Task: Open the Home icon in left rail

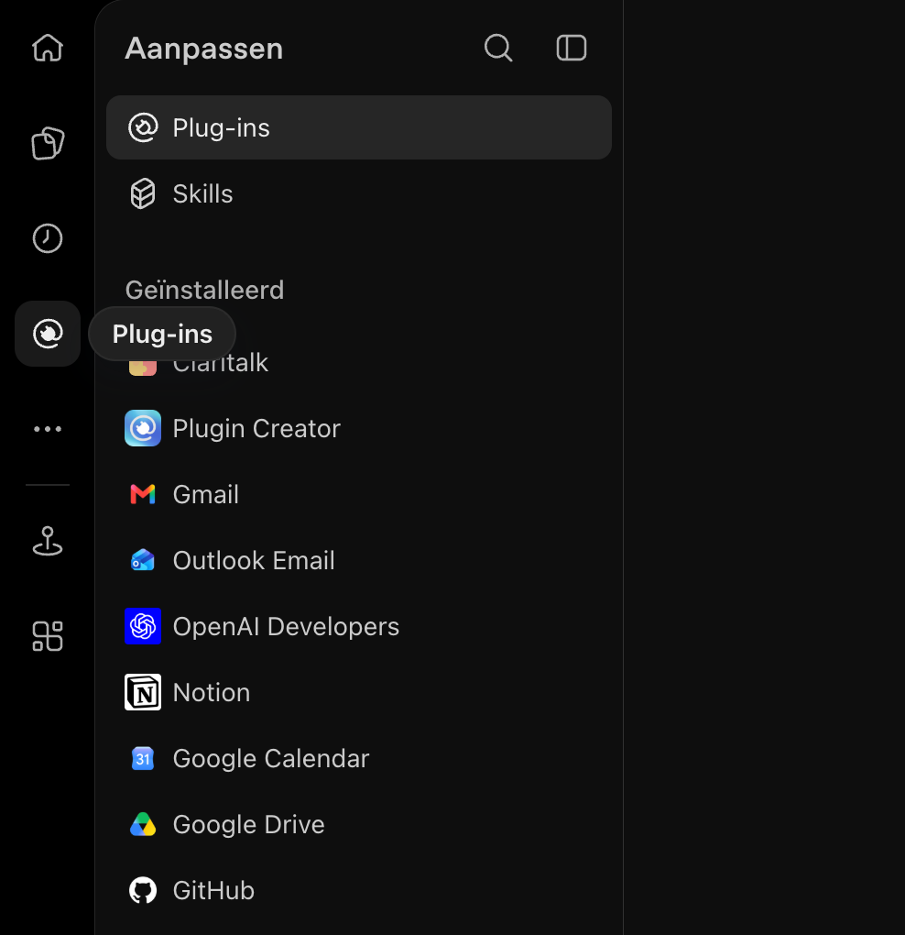Action: click(48, 48)
